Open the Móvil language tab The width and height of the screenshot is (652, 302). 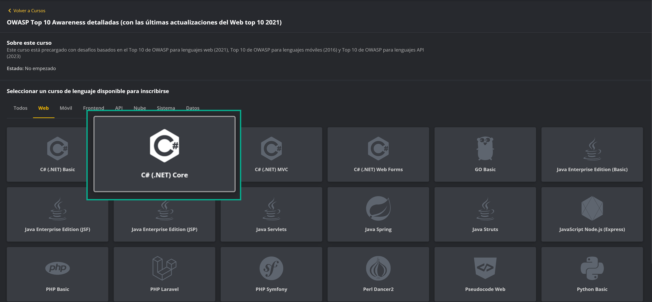tap(66, 108)
